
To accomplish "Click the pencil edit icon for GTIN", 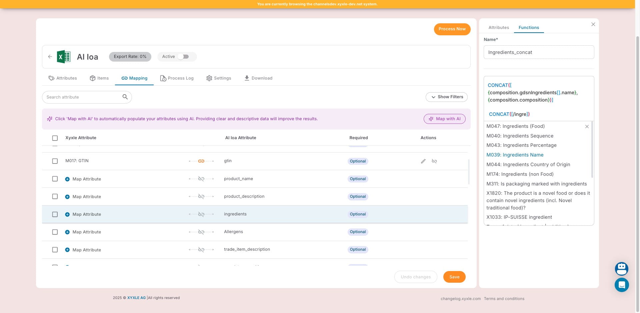I will (x=423, y=161).
